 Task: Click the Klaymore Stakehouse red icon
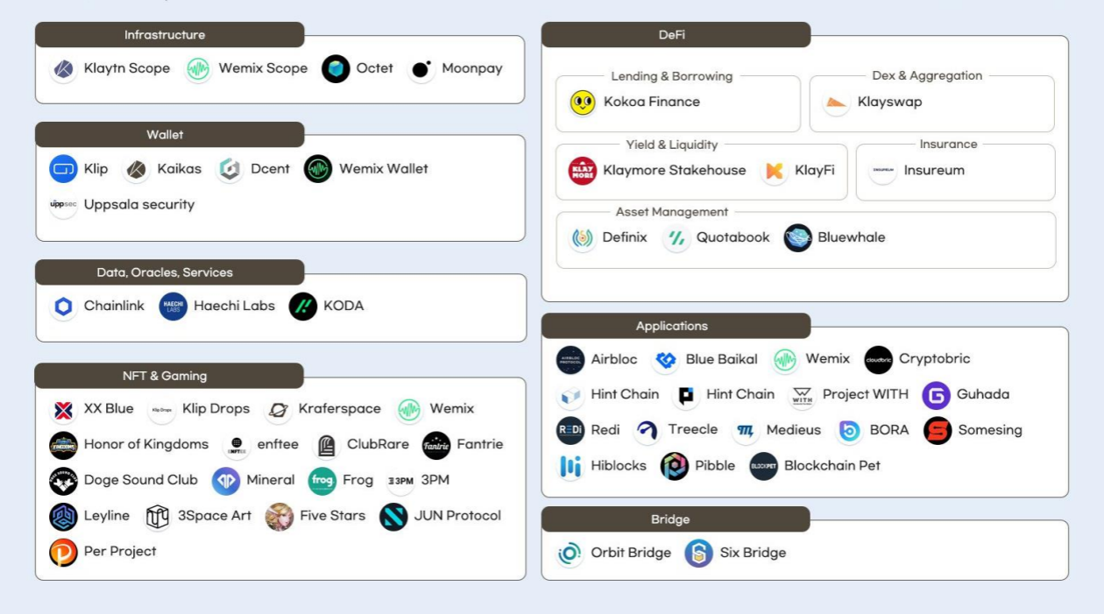583,171
